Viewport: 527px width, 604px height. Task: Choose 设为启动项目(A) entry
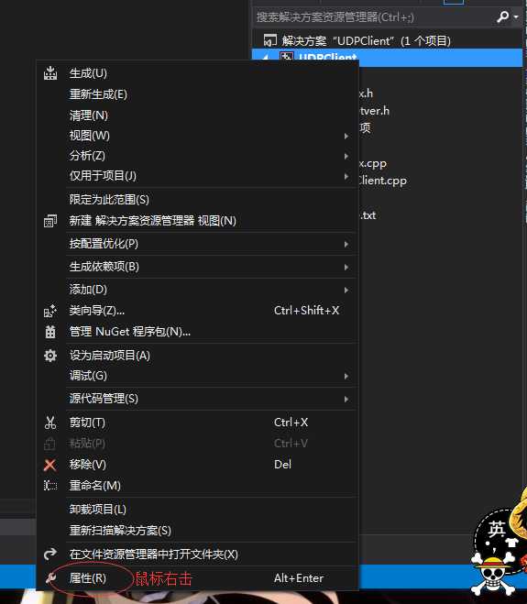(198, 355)
